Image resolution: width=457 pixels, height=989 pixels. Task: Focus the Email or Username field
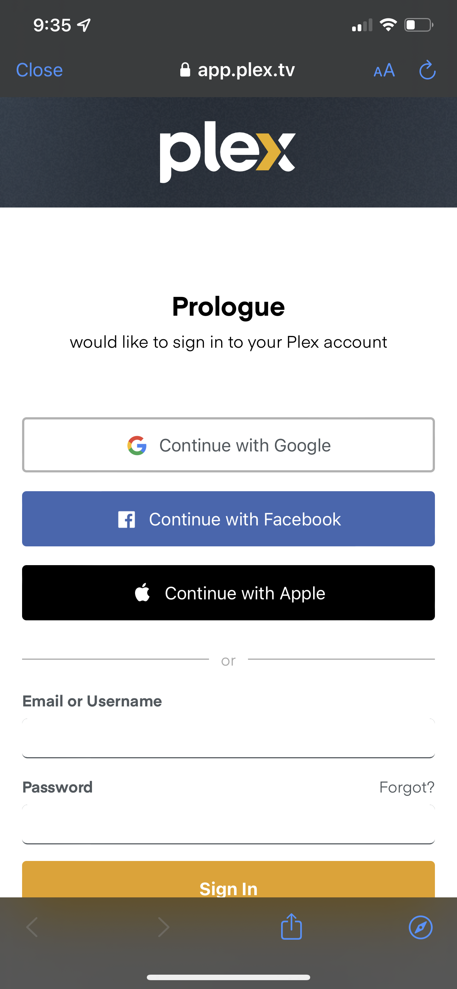coord(228,738)
